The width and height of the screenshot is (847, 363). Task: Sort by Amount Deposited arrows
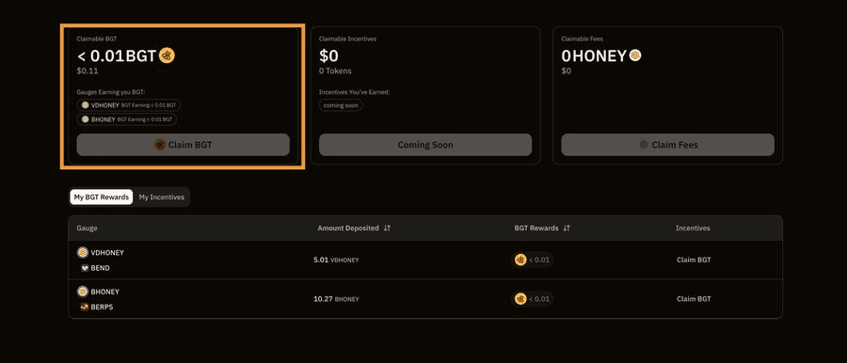click(387, 229)
